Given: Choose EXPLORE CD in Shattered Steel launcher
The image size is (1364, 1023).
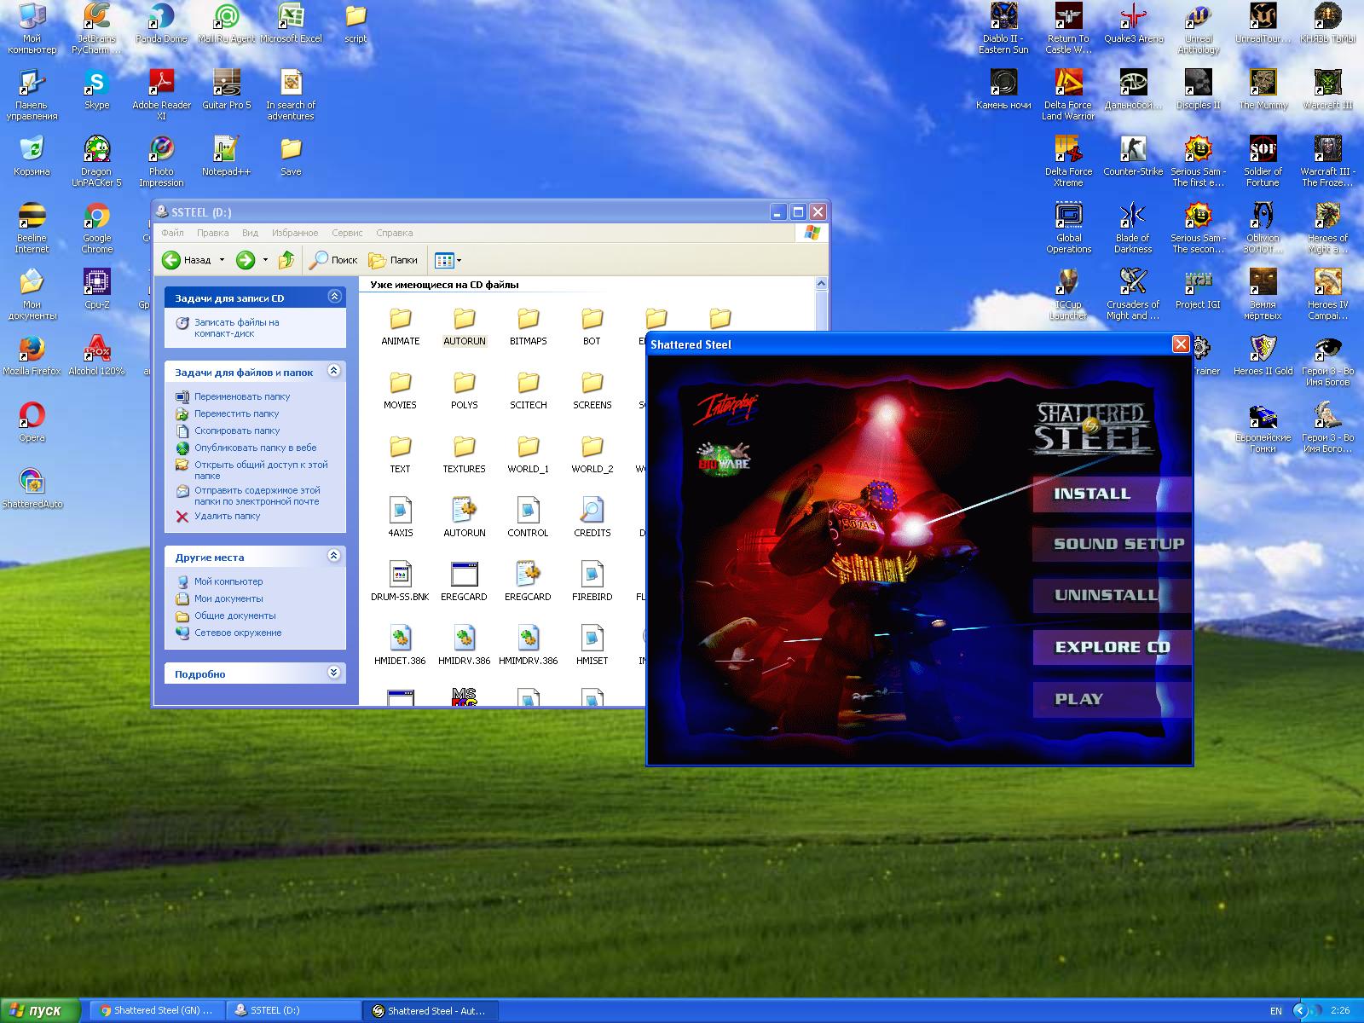Looking at the screenshot, I should pos(1112,647).
